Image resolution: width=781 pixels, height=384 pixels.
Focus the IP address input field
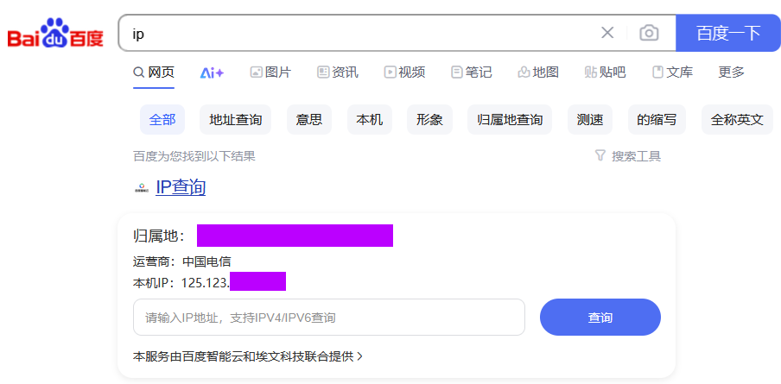328,318
